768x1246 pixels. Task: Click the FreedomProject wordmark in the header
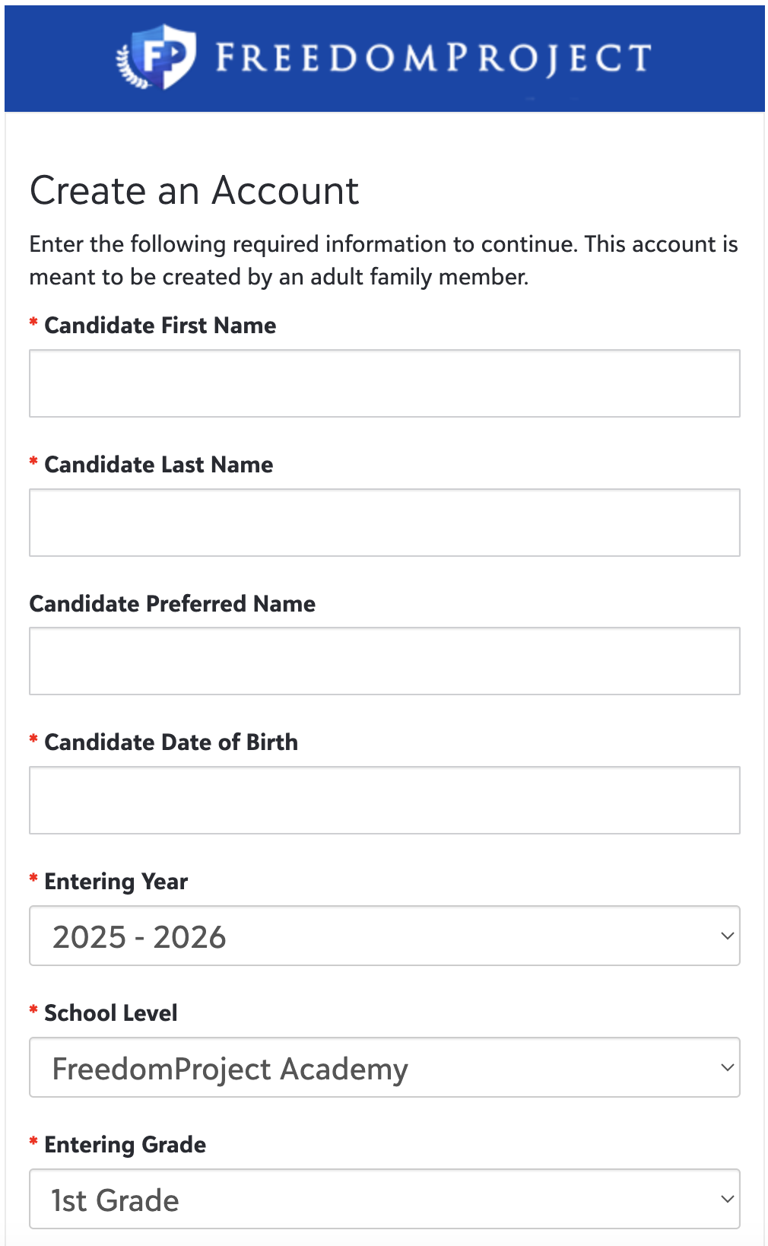click(433, 58)
